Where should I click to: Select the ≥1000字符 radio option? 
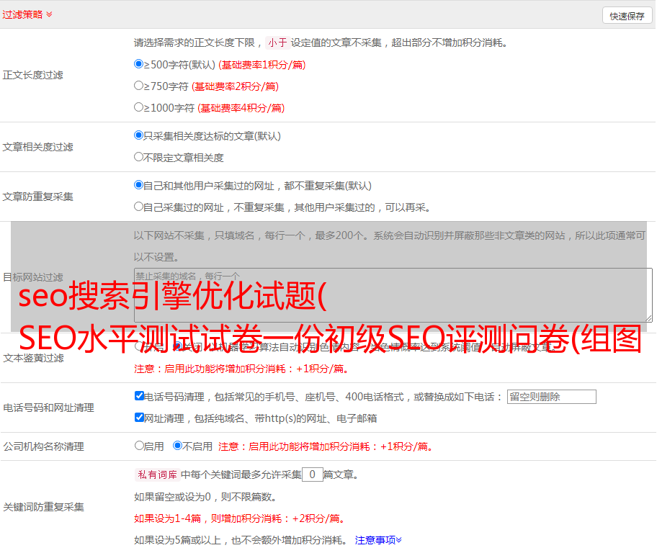tap(138, 107)
